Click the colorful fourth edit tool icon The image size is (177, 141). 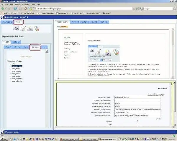coord(37,28)
